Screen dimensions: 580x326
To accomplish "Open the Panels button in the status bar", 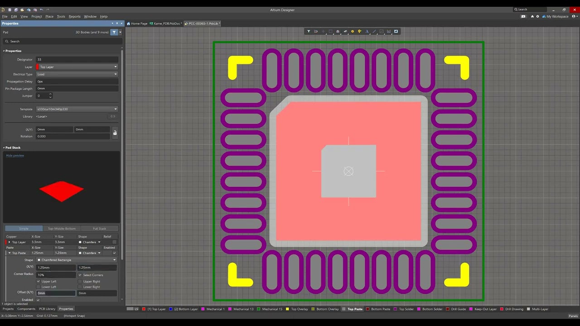I will 573,316.
